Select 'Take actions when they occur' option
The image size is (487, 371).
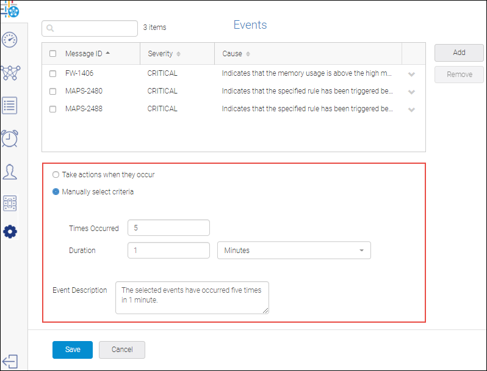[x=56, y=175]
